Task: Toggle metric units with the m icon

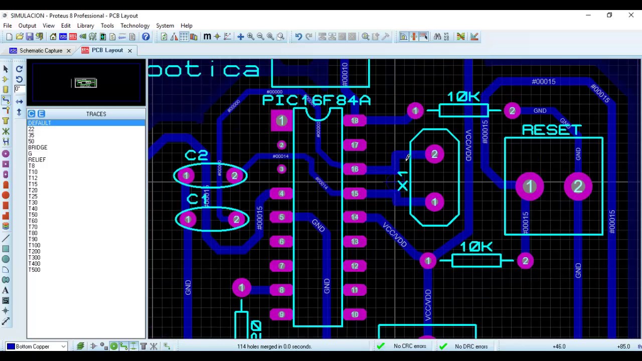Action: pos(207,37)
